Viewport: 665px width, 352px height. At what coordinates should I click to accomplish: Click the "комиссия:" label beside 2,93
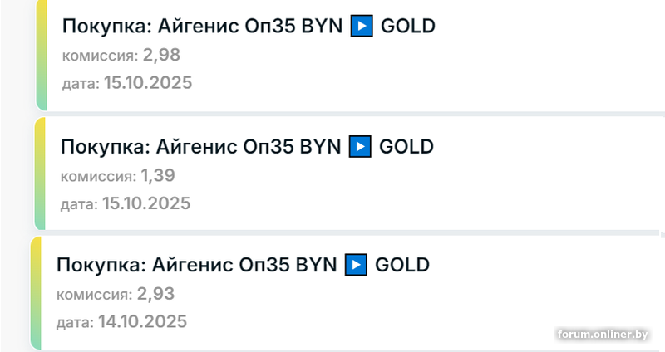click(93, 295)
